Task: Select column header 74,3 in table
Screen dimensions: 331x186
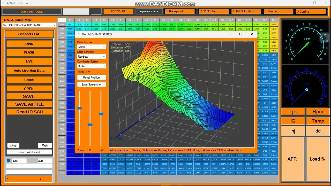Action: click(x=274, y=20)
